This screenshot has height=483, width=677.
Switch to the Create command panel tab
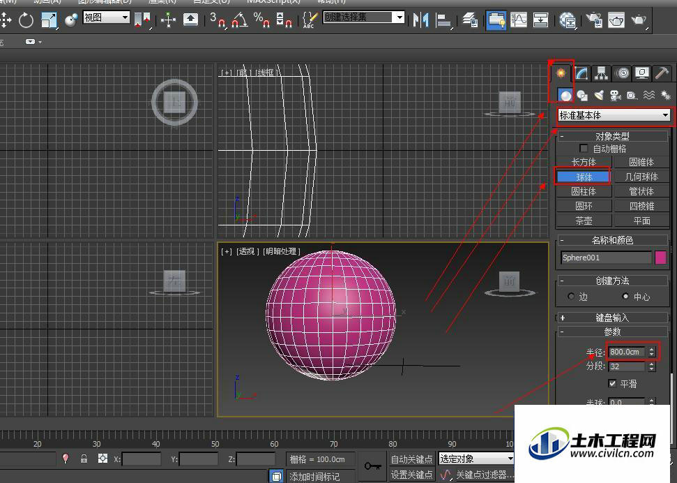click(x=561, y=73)
